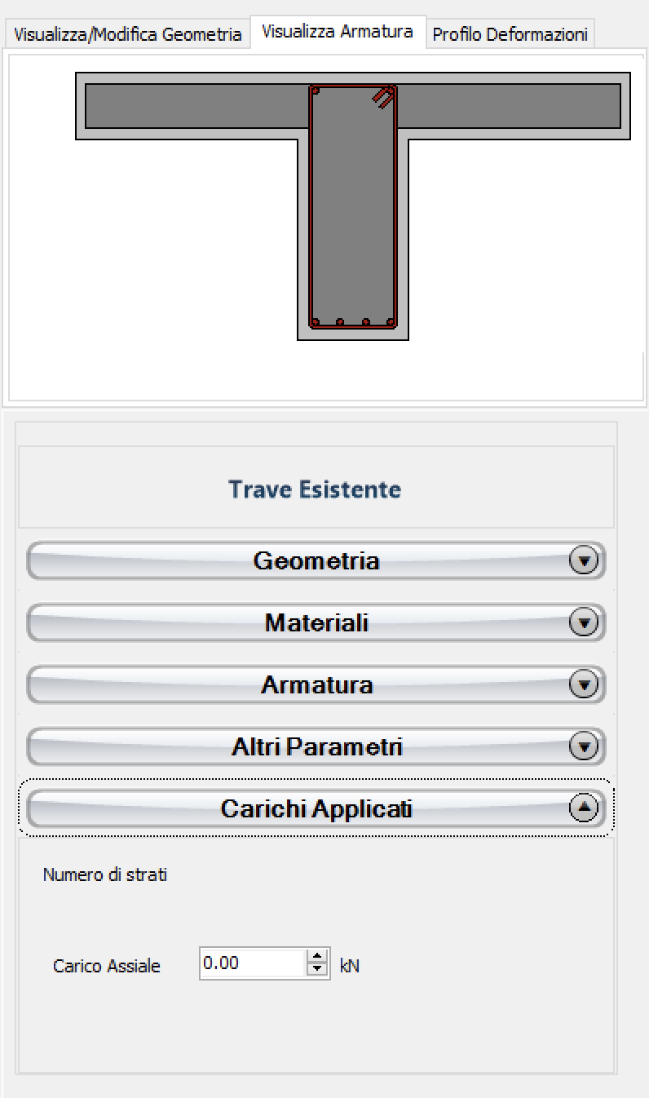Select the bottom-right rebar dot in the web
Image resolution: width=649 pixels, height=1098 pixels.
(x=391, y=321)
